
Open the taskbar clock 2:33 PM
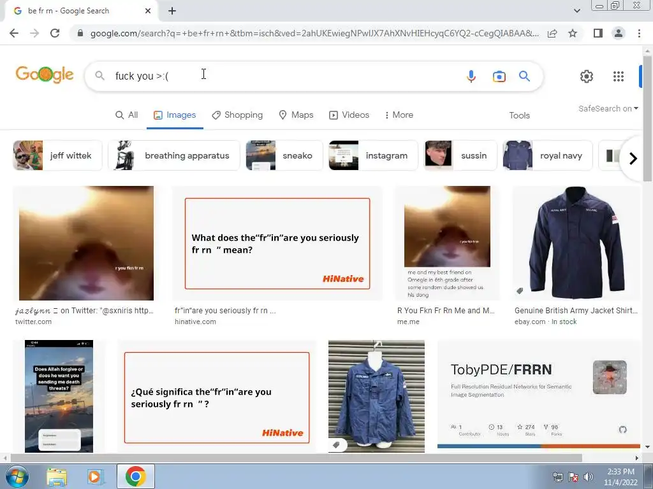point(620,477)
